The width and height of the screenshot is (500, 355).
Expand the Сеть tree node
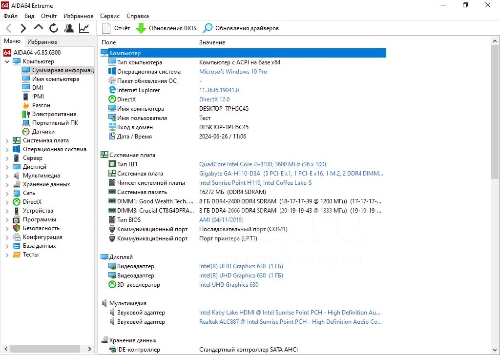point(7,193)
